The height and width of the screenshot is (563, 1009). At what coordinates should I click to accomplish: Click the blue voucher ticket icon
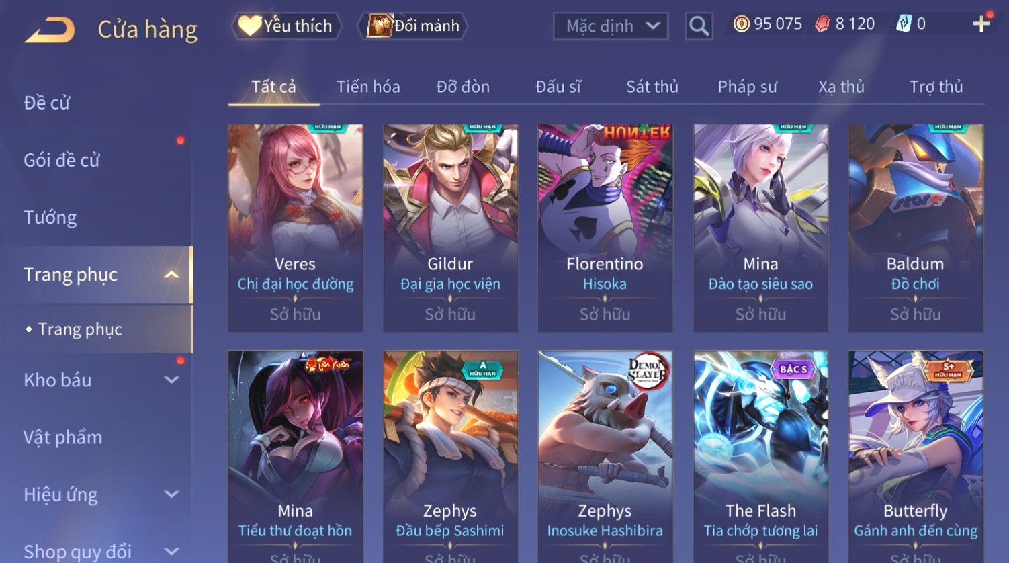(904, 24)
